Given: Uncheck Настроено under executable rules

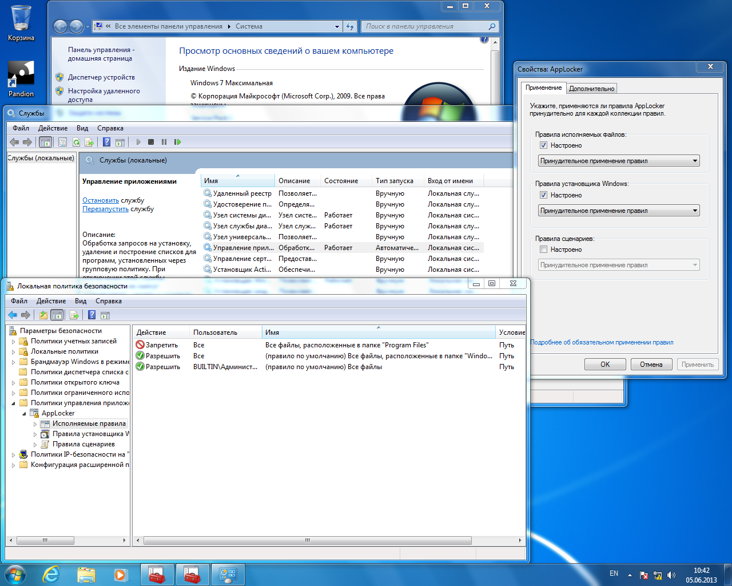Looking at the screenshot, I should coord(543,145).
